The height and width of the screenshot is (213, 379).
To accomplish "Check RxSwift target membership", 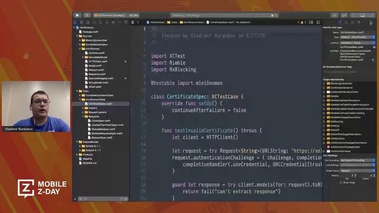I will 324,130.
